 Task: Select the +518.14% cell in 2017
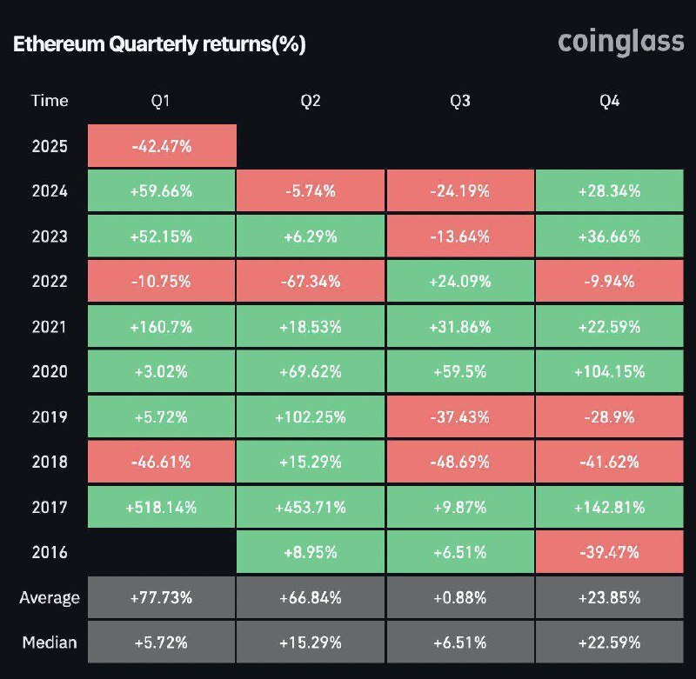[162, 508]
